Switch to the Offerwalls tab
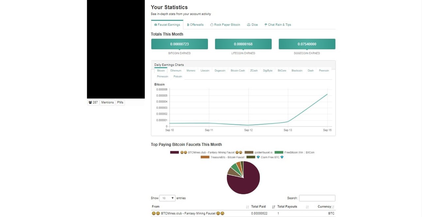This screenshot has width=422, height=217. click(x=195, y=25)
